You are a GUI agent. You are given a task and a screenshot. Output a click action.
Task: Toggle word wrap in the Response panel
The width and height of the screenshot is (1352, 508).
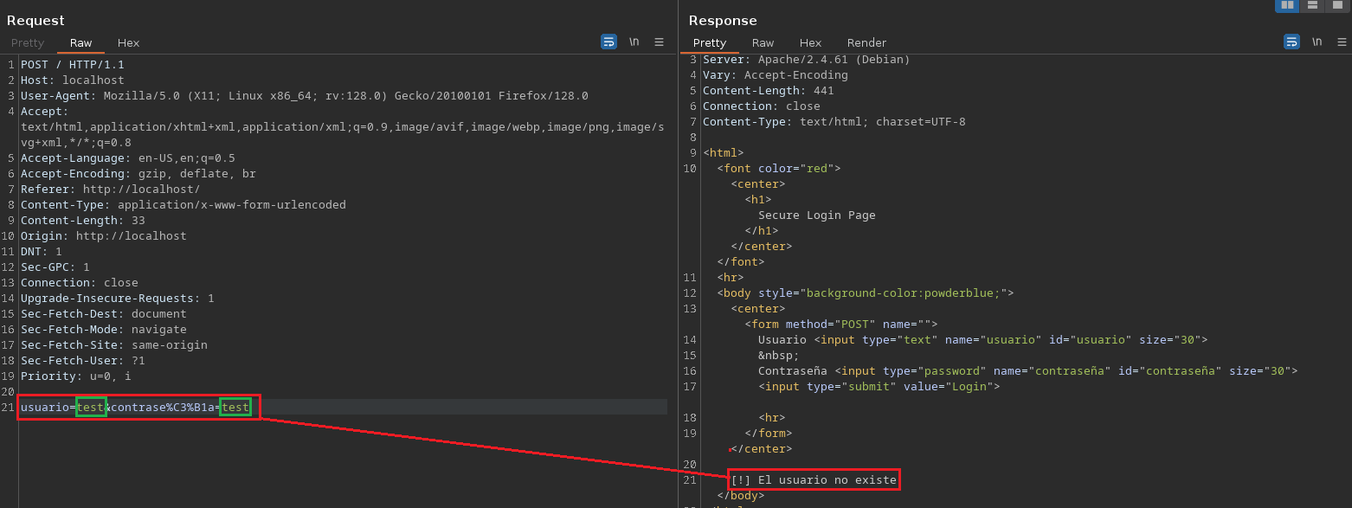[1291, 42]
